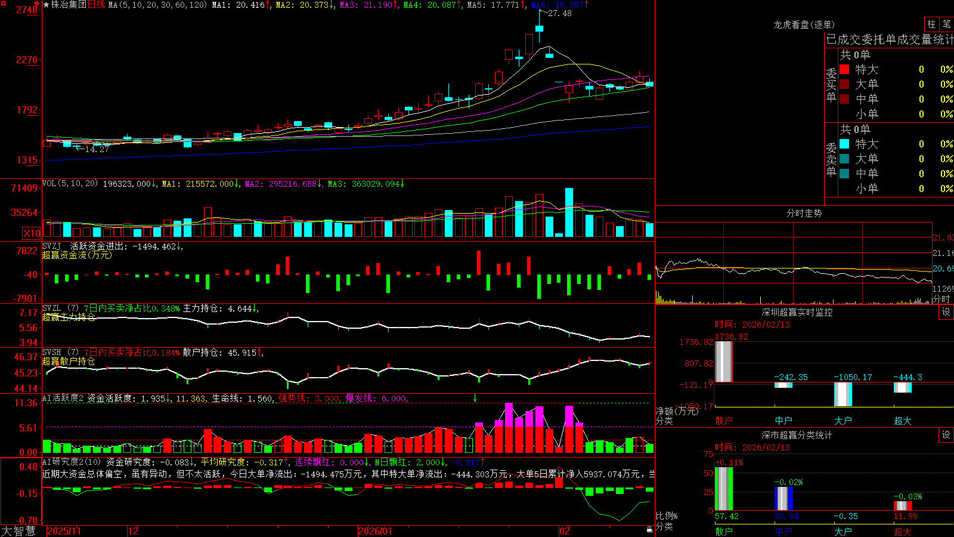954x537 pixels.
Task: Click the 柱 bar-mode button
Action: (x=931, y=24)
